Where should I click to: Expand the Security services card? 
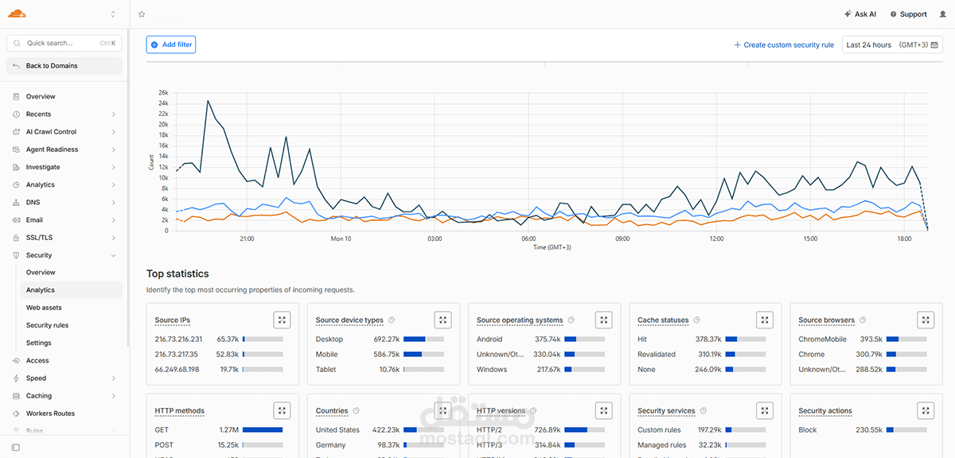point(765,410)
